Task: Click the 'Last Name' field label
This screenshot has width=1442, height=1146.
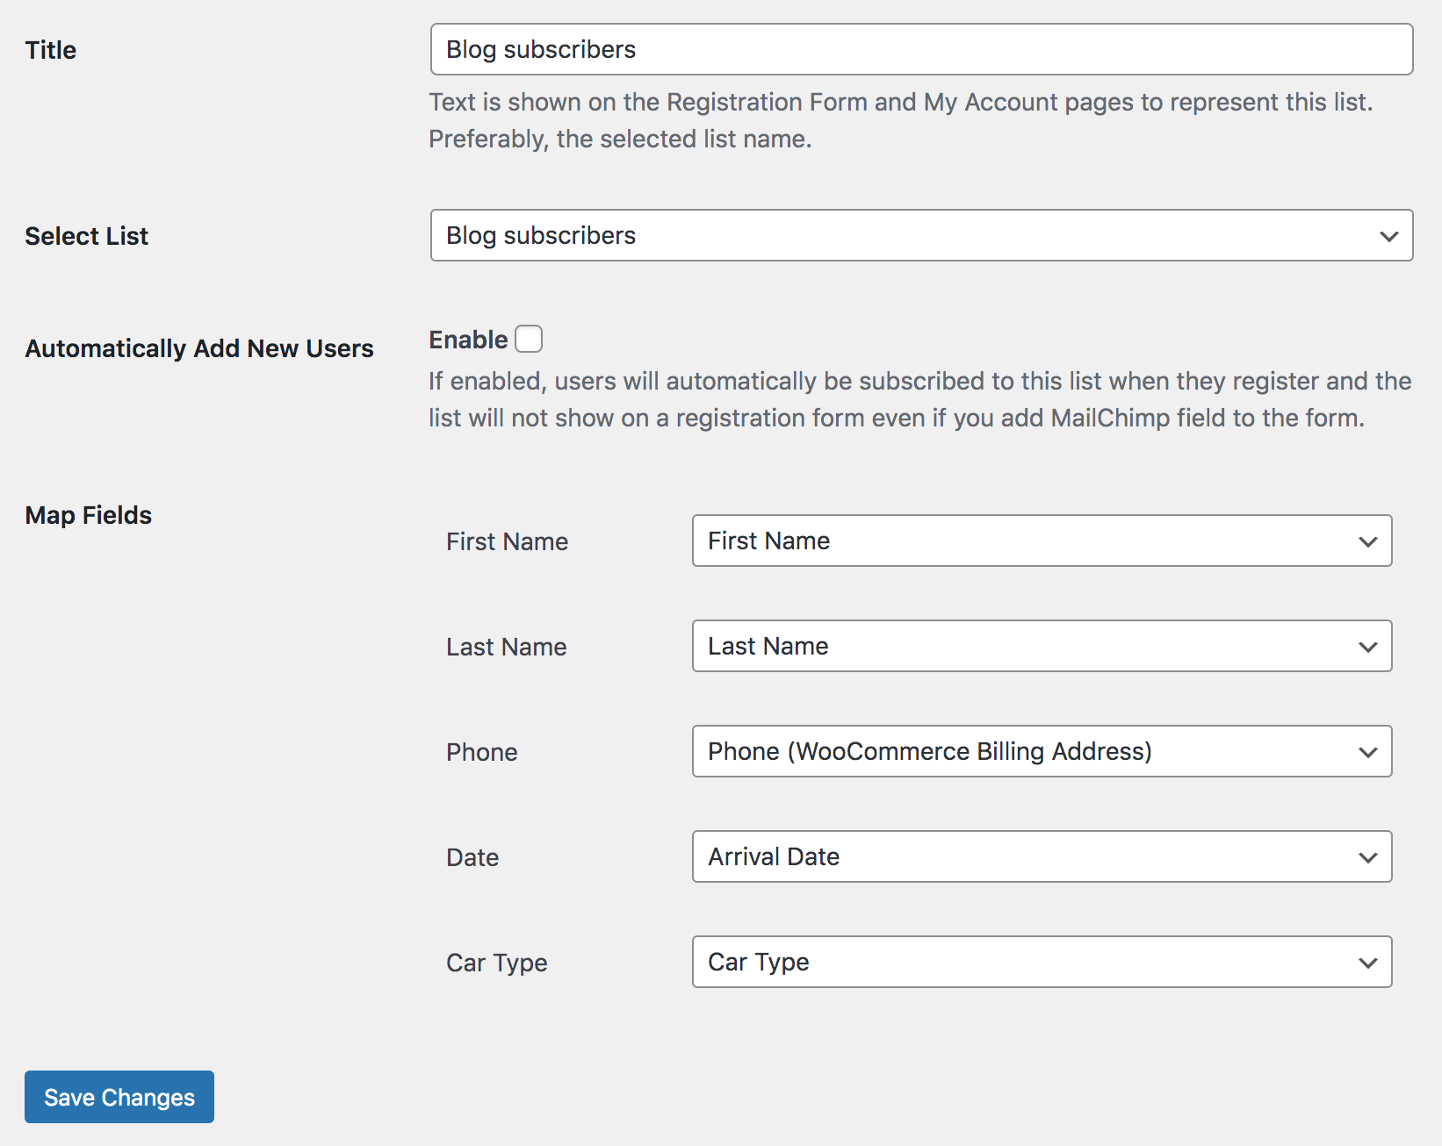Action: pos(506,647)
